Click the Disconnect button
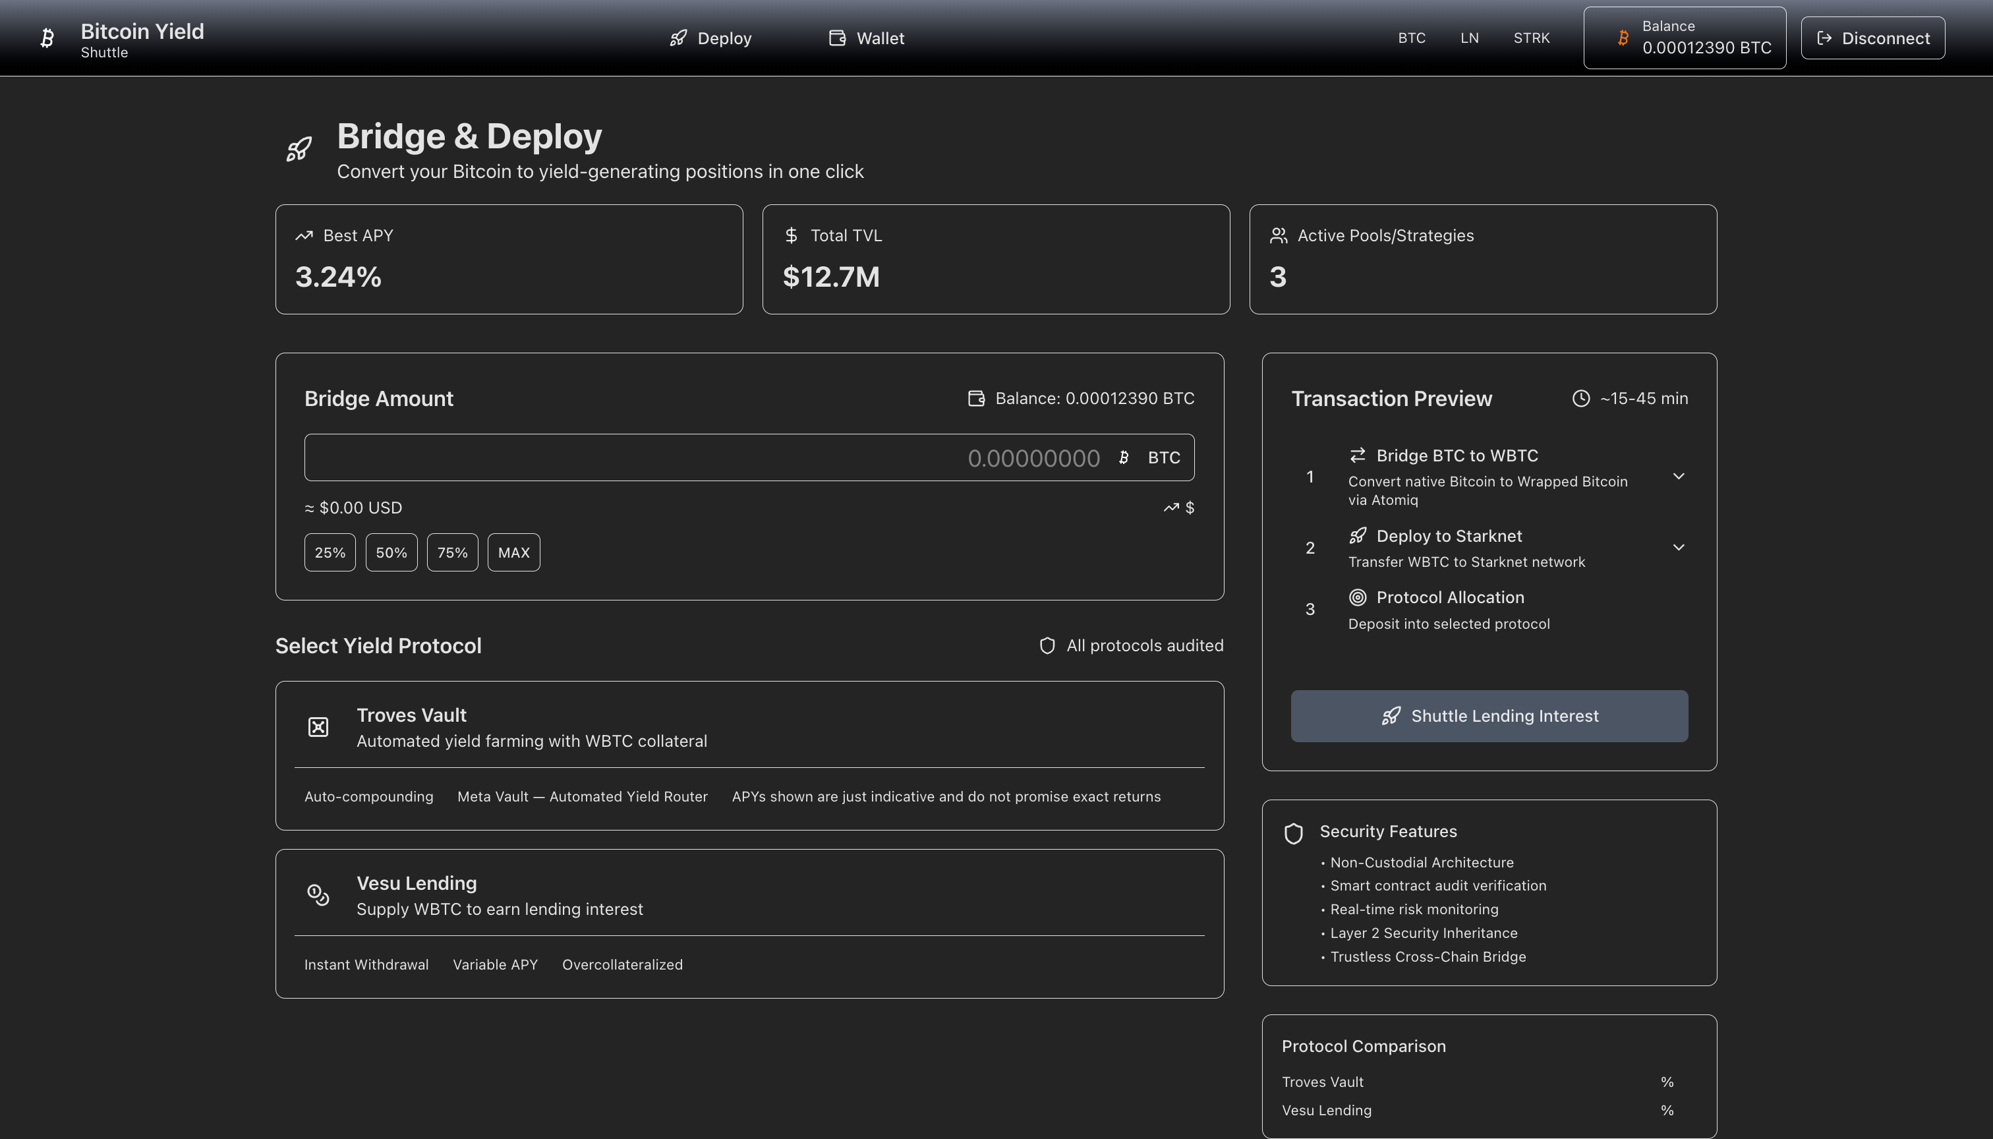1993x1139 pixels. pos(1872,38)
